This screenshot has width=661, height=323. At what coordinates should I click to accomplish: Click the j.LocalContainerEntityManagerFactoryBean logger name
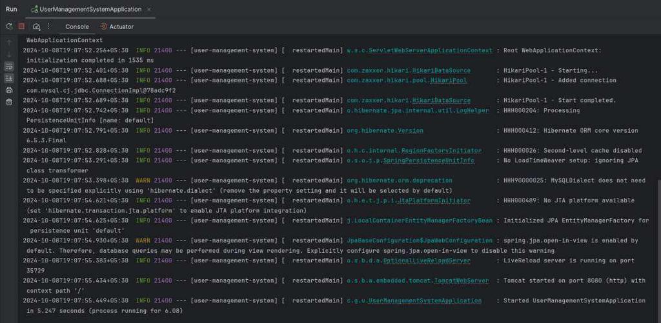pyautogui.click(x=420, y=220)
